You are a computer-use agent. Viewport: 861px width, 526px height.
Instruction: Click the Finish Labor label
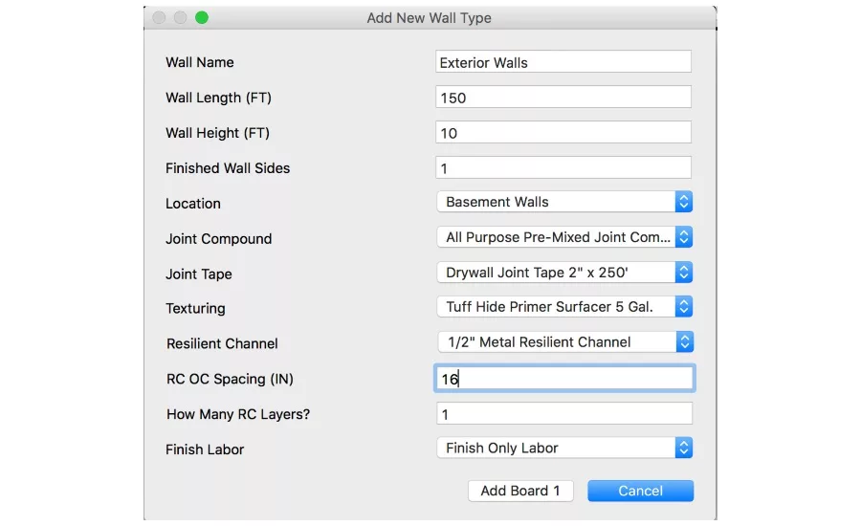pyautogui.click(x=205, y=449)
